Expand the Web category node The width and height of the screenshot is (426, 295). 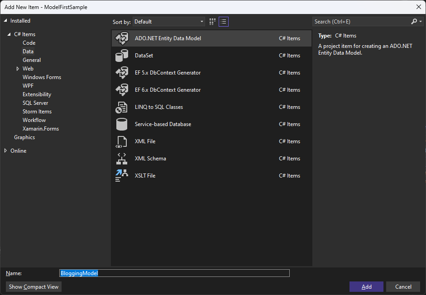[x=18, y=69]
